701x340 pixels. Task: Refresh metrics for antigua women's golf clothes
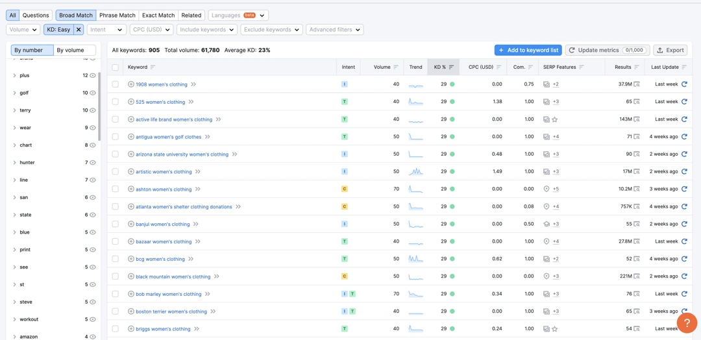[x=683, y=136]
